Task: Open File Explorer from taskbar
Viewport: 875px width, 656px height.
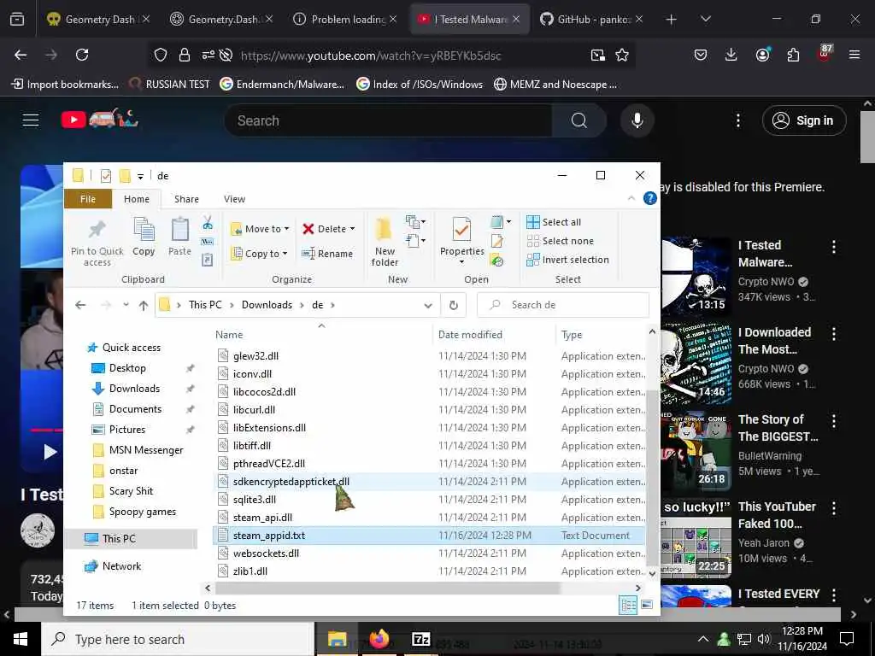Action: click(x=337, y=639)
